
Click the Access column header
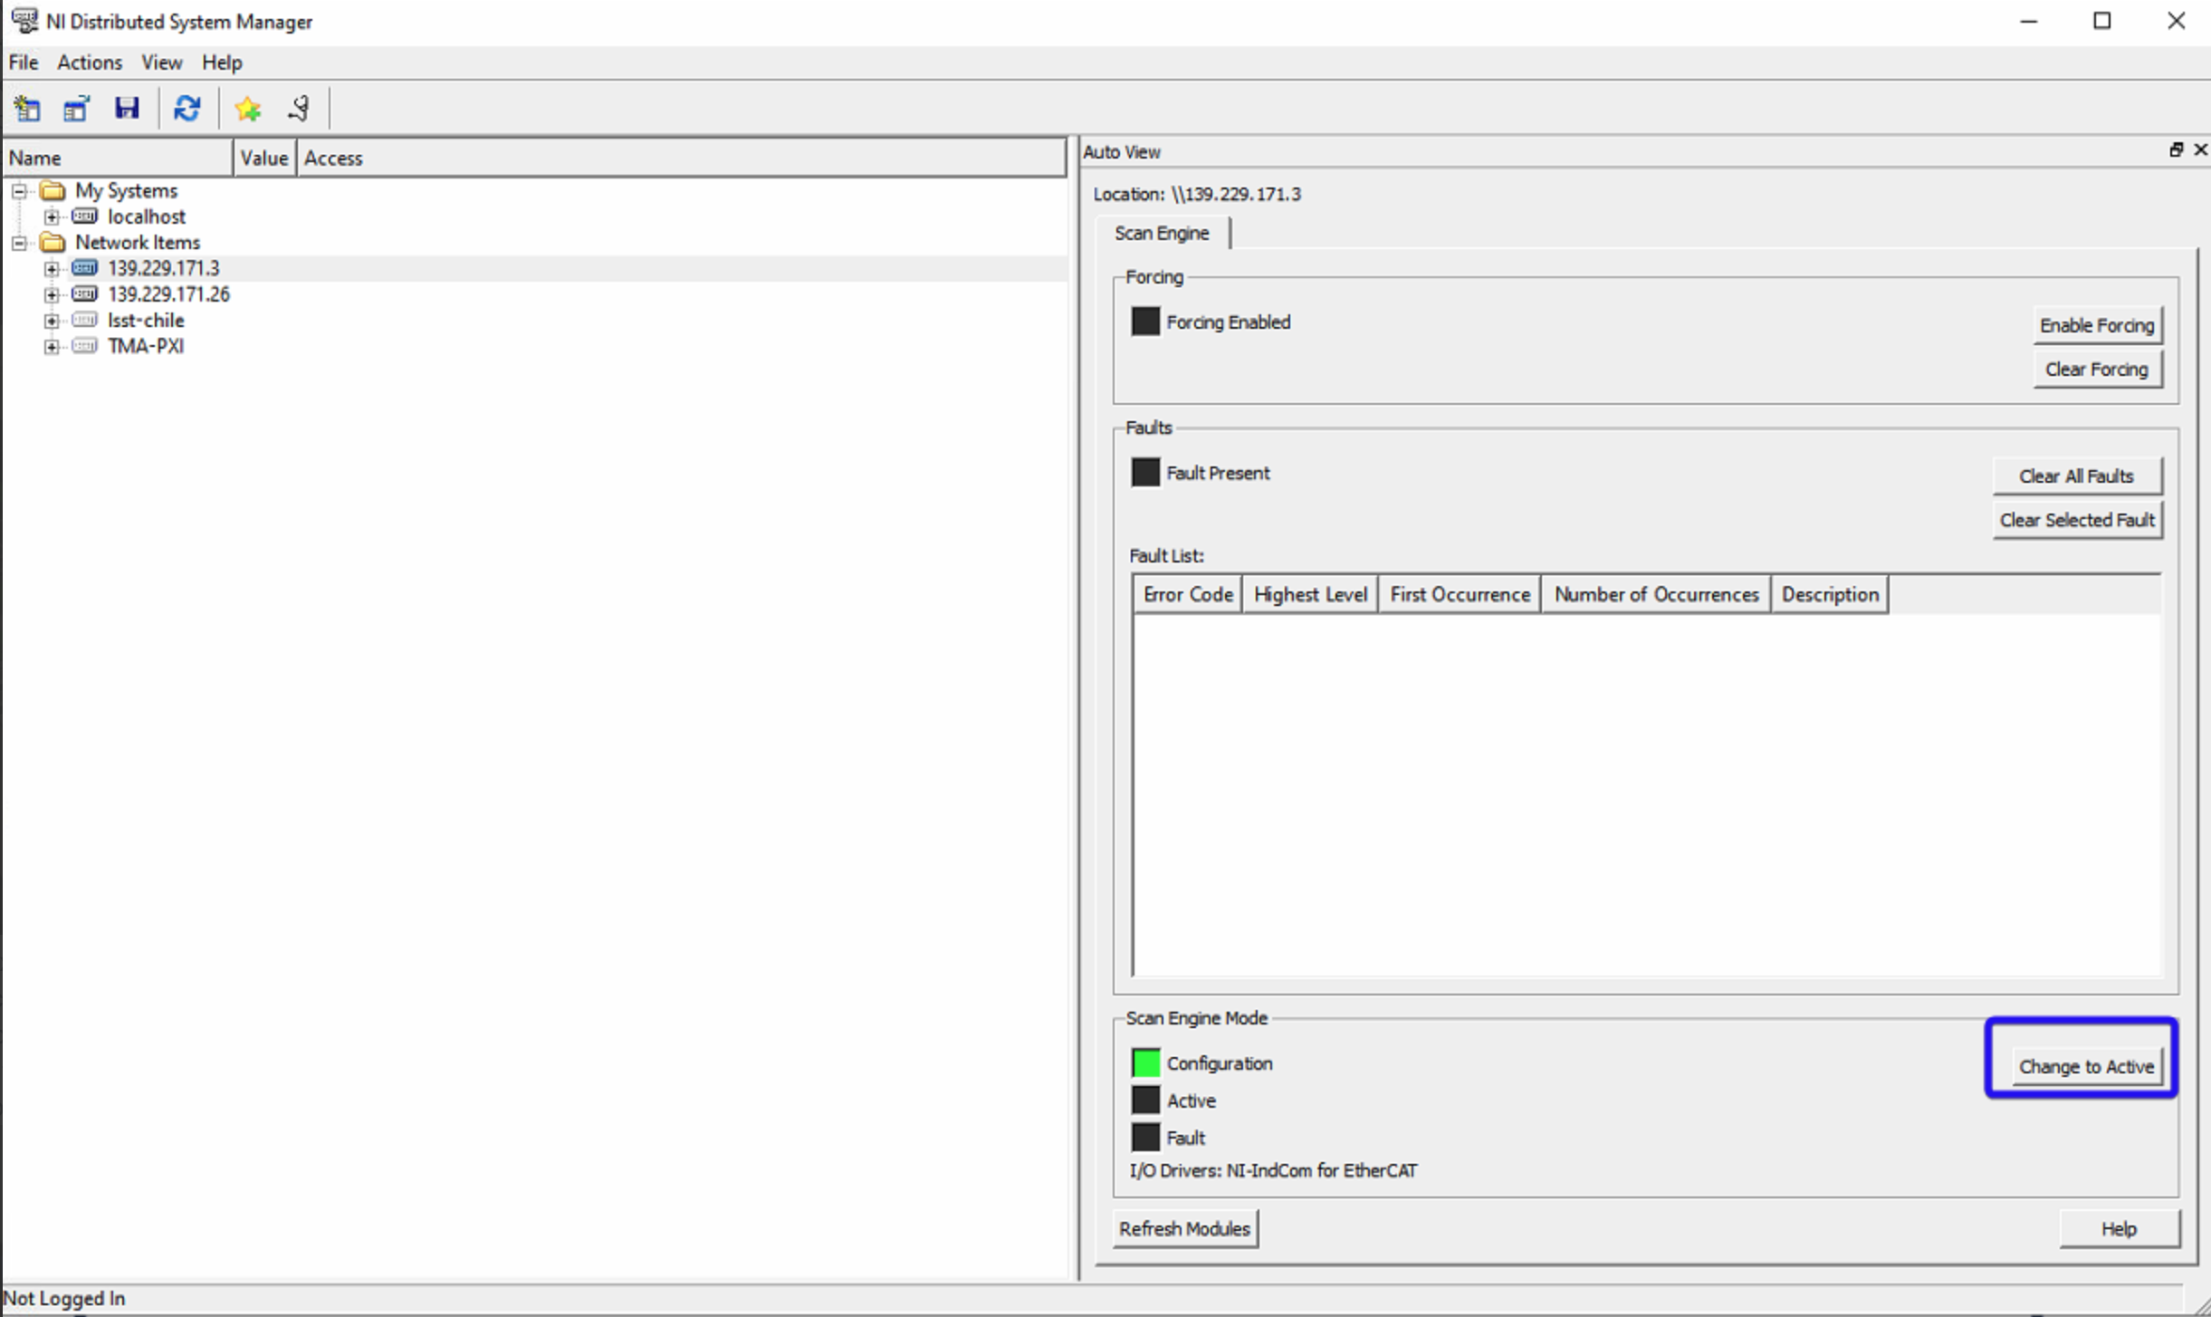[x=682, y=158]
